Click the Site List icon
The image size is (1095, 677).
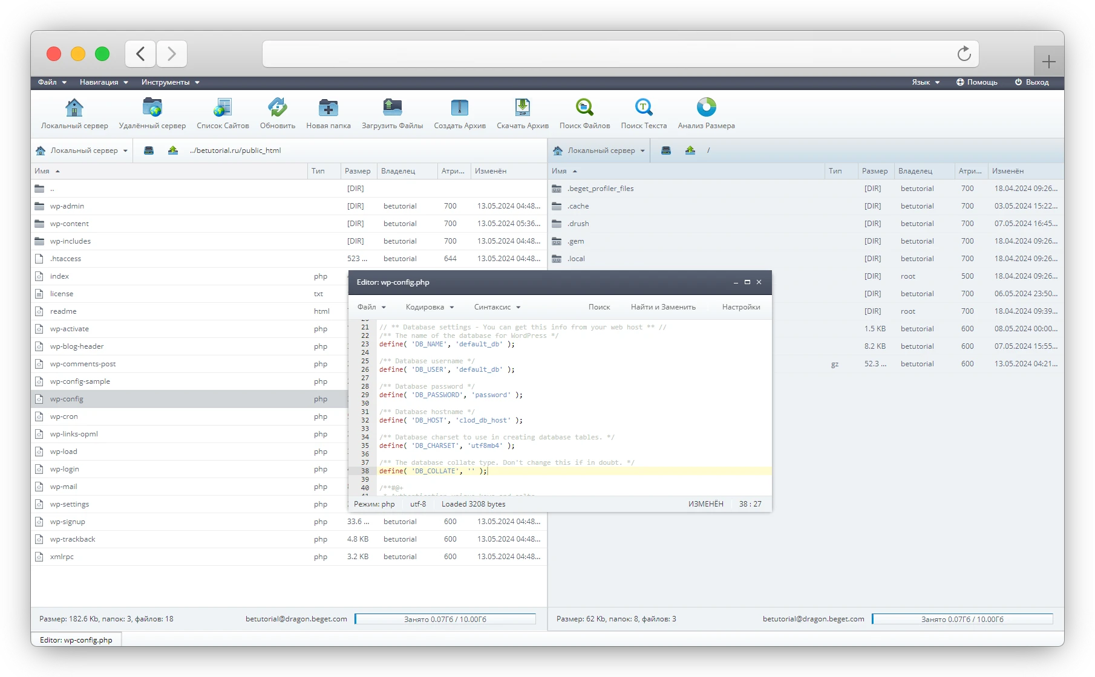click(x=223, y=108)
